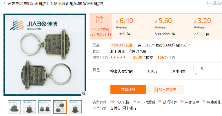Click the magnifier zoom icon on product image
Image resolution: width=222 pixels, height=116 pixels.
point(84,93)
